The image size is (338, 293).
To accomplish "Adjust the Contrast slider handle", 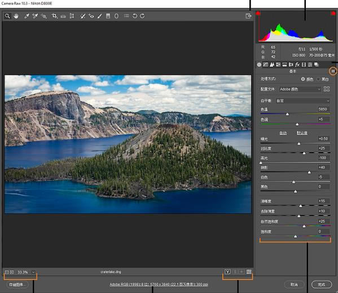I will point(304,153).
